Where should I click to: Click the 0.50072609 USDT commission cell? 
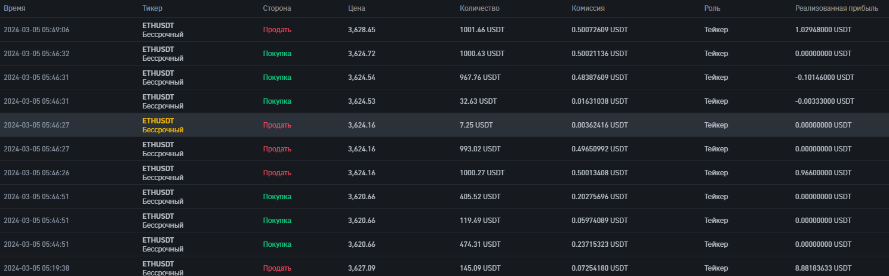coord(599,30)
